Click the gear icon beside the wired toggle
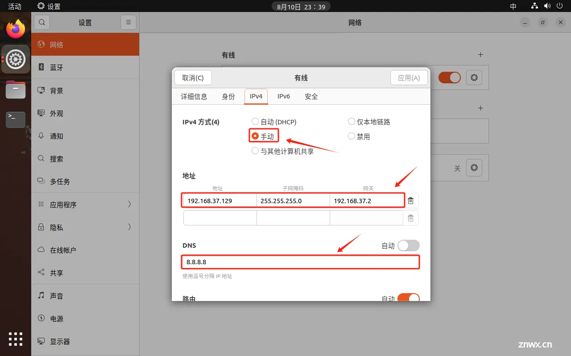571x356 pixels. 474,78
